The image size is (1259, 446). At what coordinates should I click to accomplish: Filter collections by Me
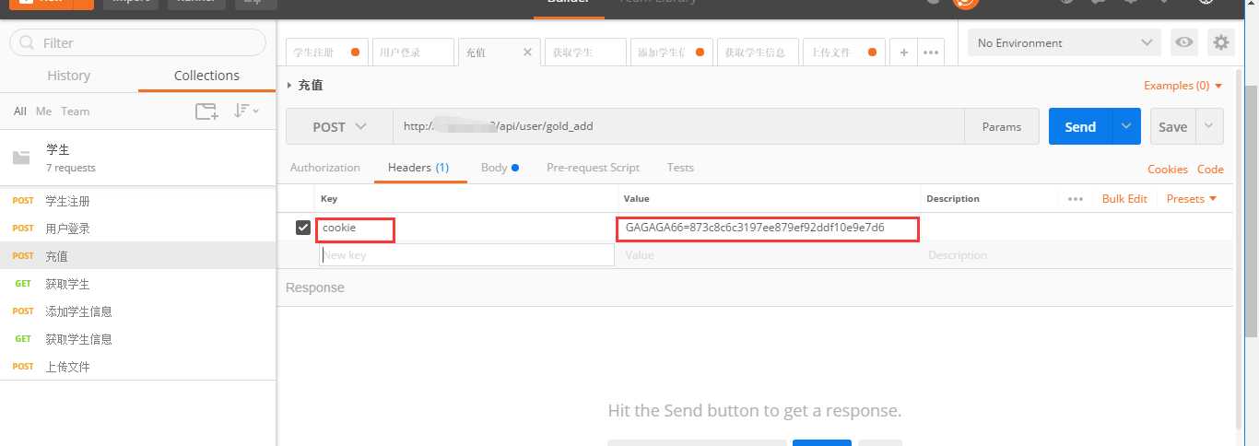click(43, 111)
